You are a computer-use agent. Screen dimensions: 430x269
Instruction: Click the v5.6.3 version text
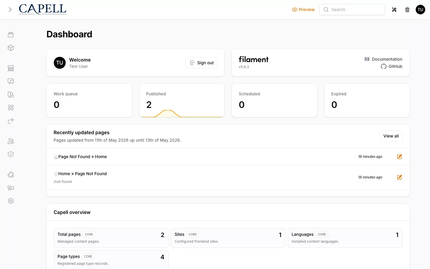244,67
